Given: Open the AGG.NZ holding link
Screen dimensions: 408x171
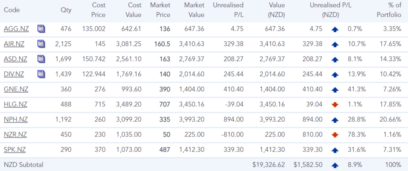Looking at the screenshot, I should click(x=16, y=29).
